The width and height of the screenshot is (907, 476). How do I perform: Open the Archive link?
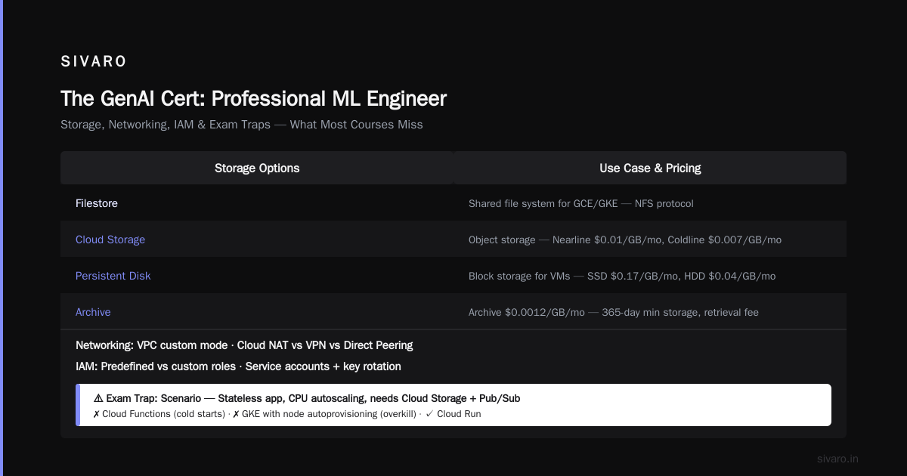point(93,312)
